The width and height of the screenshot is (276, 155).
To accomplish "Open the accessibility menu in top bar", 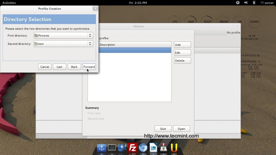I will click(238, 3).
